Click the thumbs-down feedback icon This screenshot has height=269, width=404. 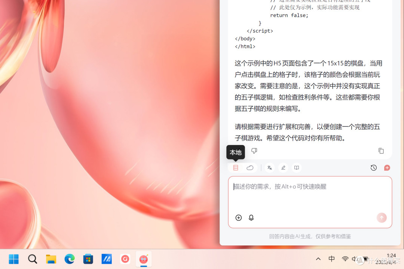[254, 151]
